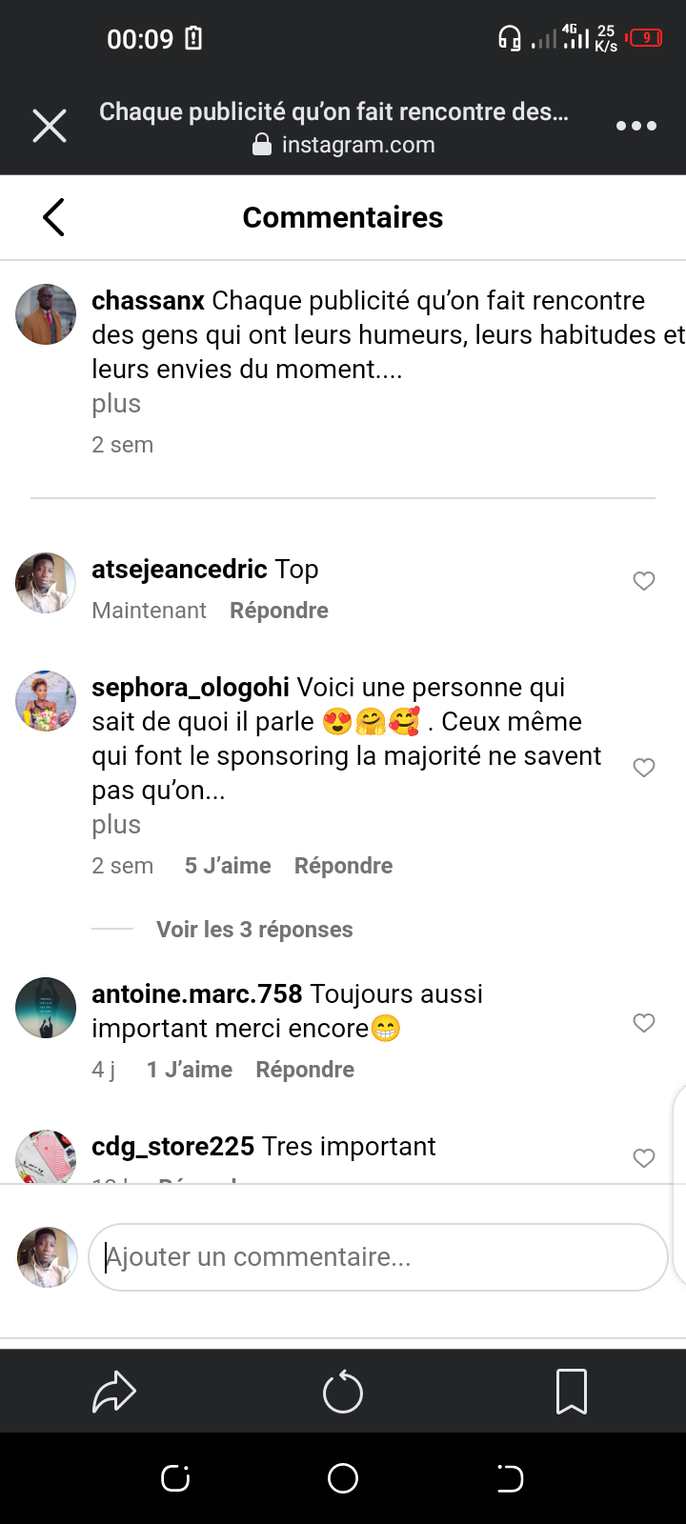Like sephora_ologohi's comment with the heart

pyautogui.click(x=644, y=768)
